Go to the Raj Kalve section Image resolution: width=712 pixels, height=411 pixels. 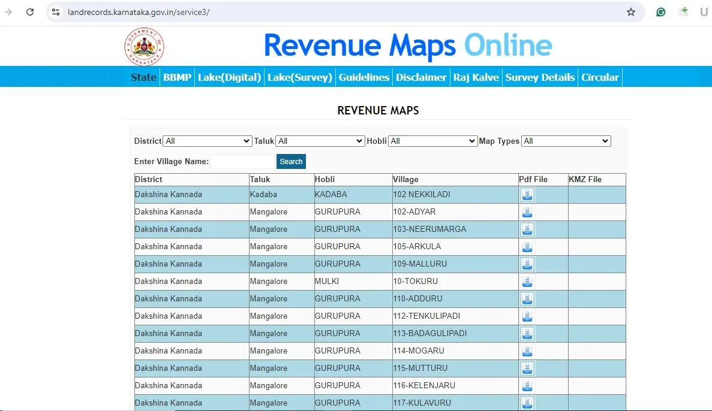[x=476, y=77]
